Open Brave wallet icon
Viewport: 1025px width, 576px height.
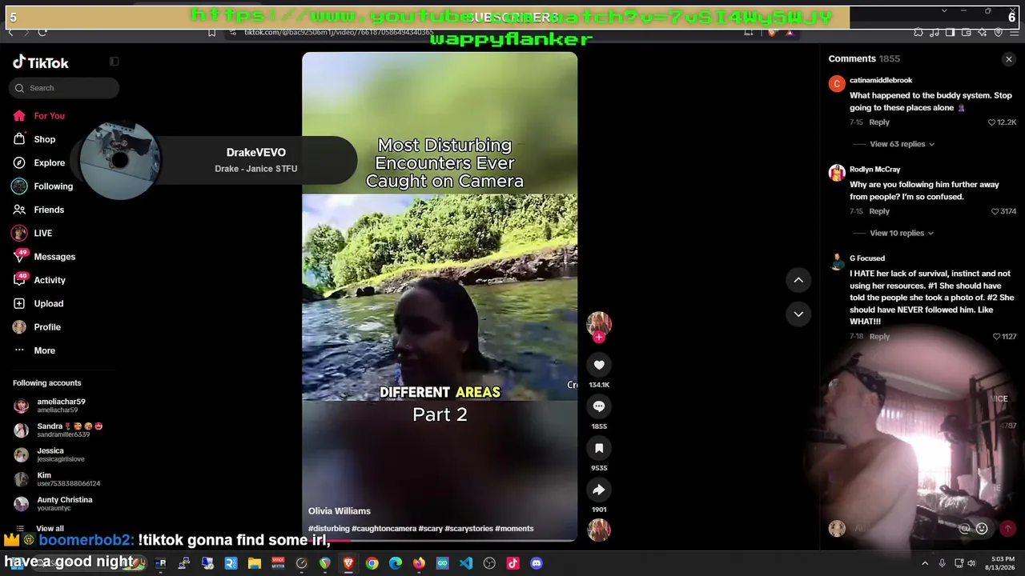(965, 32)
